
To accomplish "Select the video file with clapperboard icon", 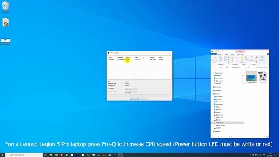I will [x=263, y=77].
